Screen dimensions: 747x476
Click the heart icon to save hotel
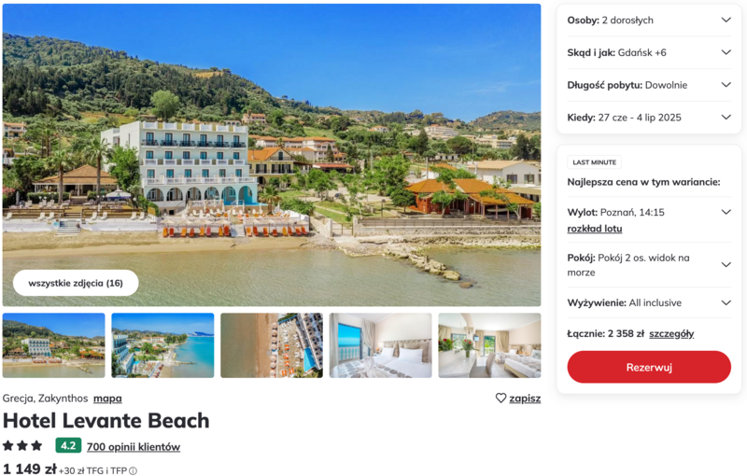pyautogui.click(x=500, y=398)
